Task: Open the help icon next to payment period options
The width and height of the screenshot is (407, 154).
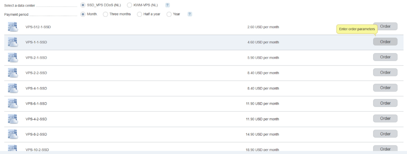Action: tap(190, 14)
